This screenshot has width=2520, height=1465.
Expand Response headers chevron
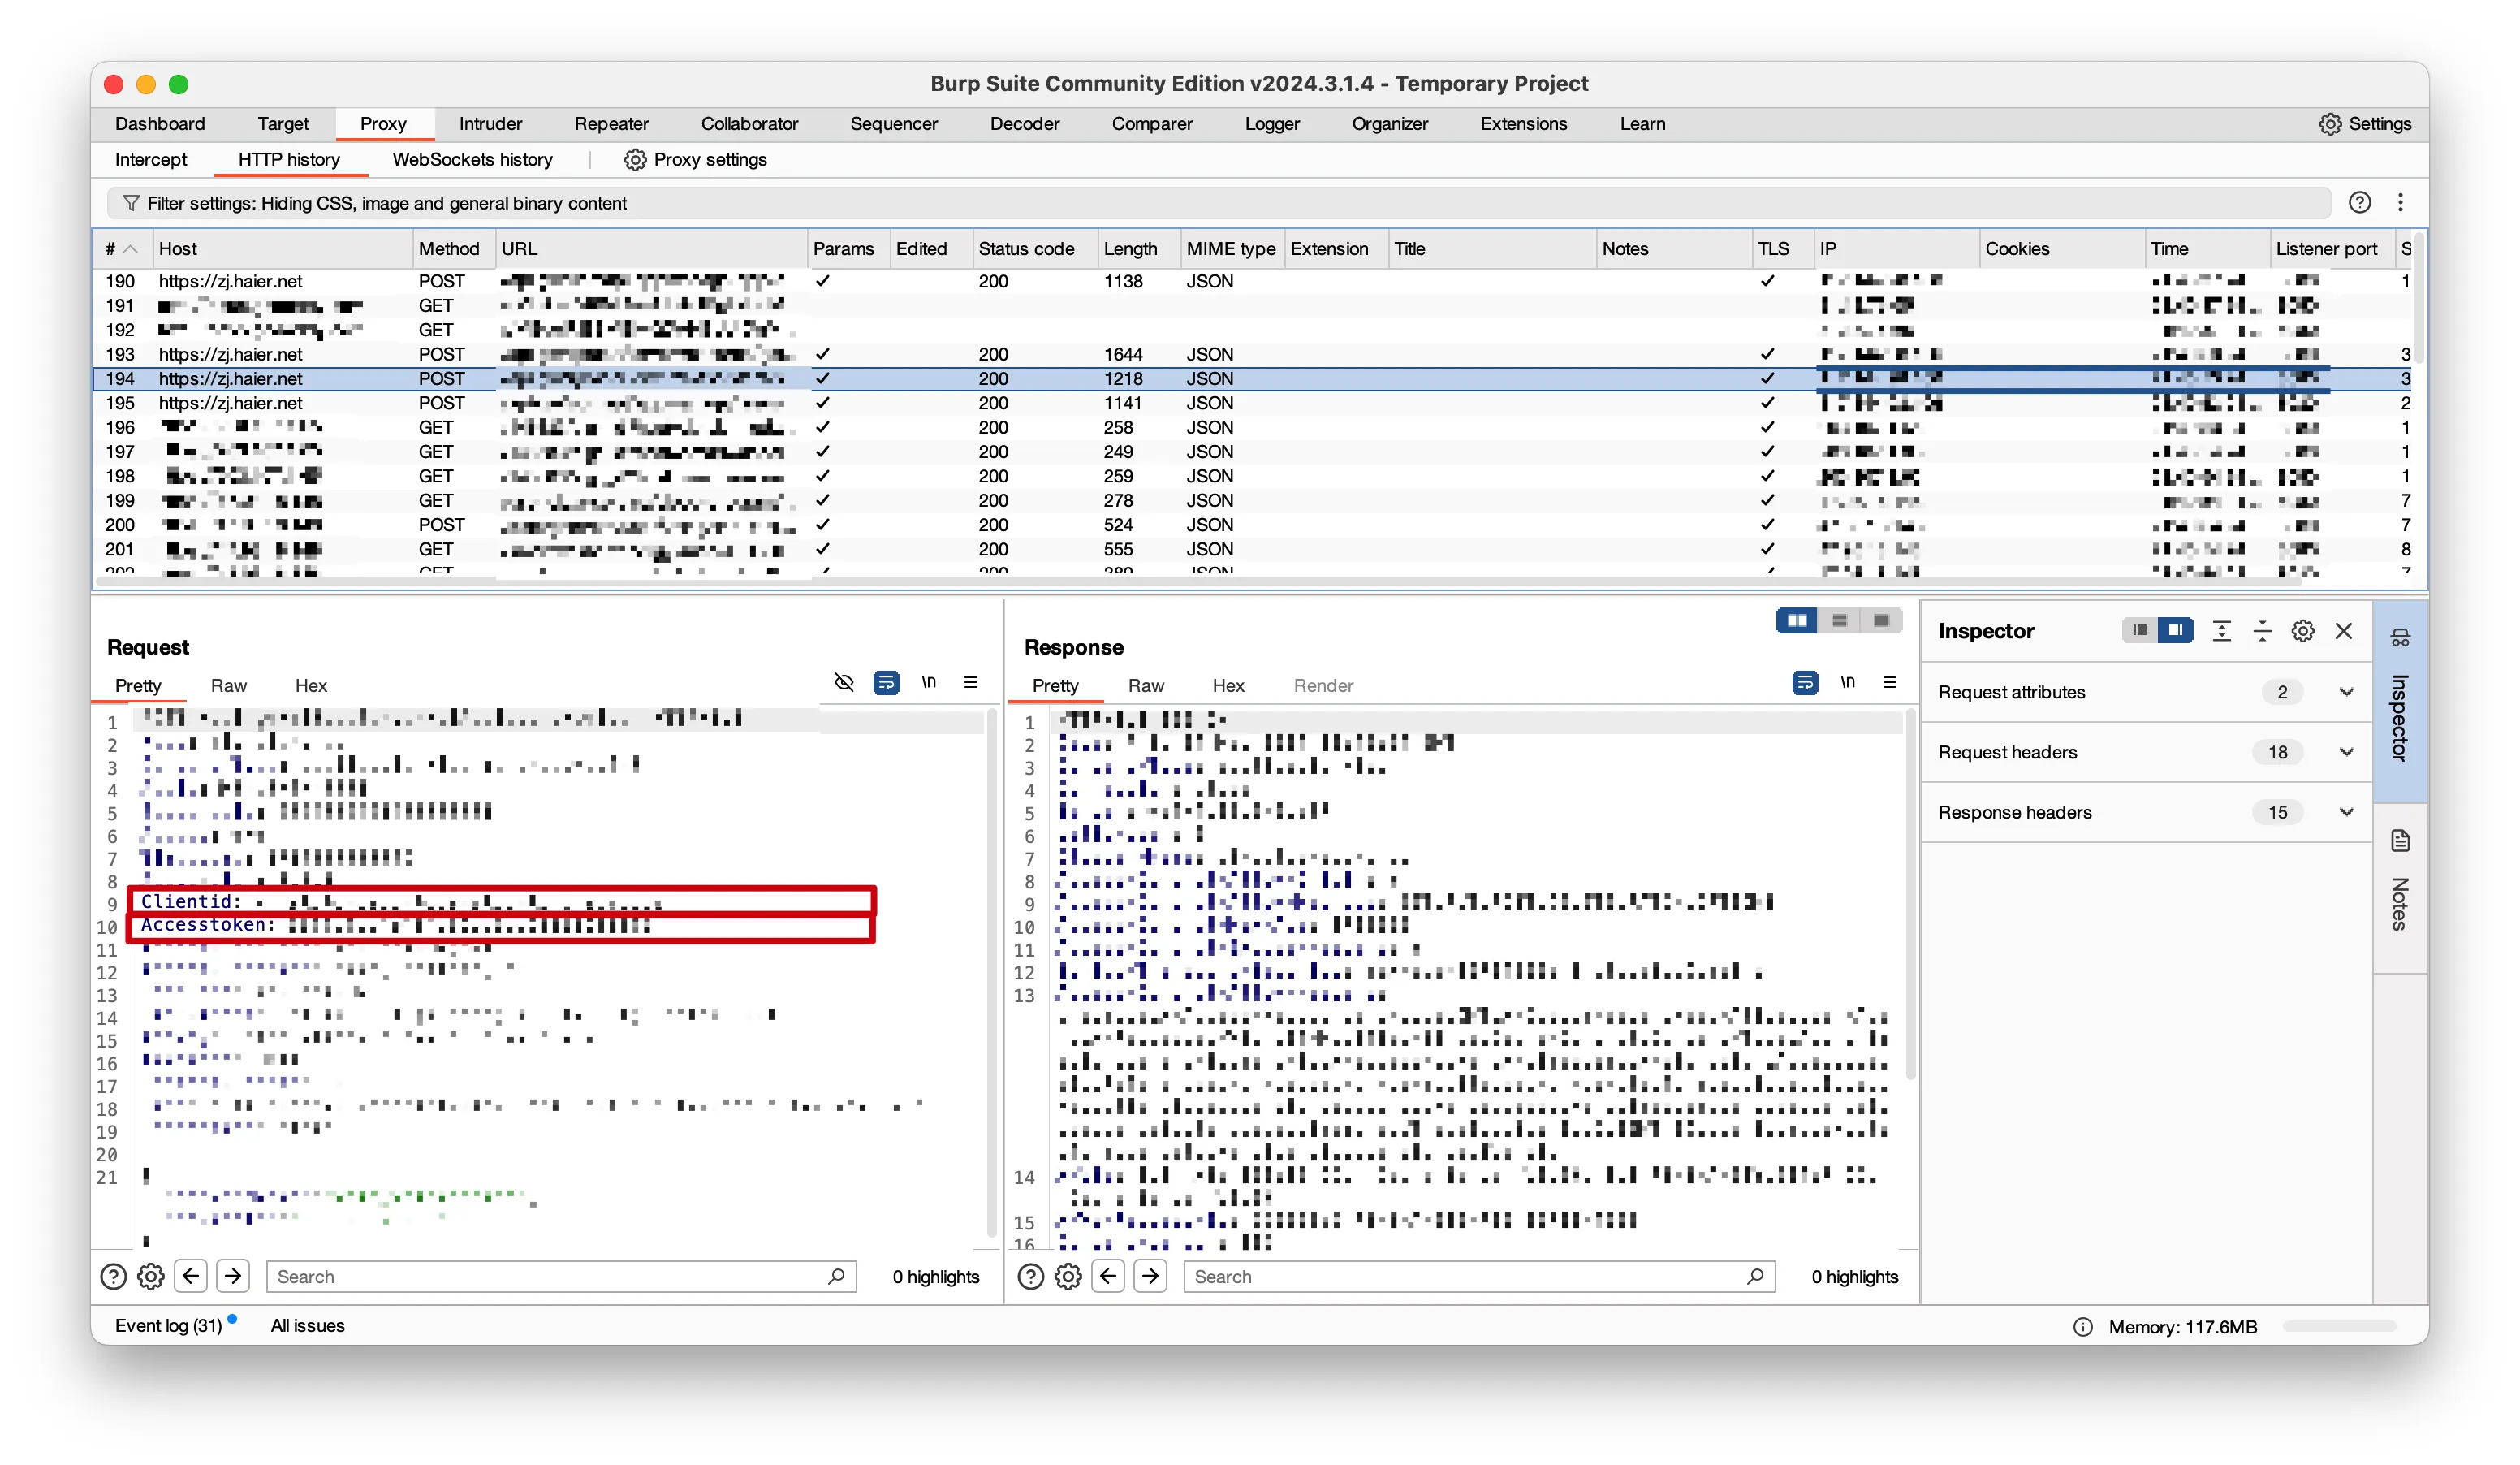[x=2346, y=812]
